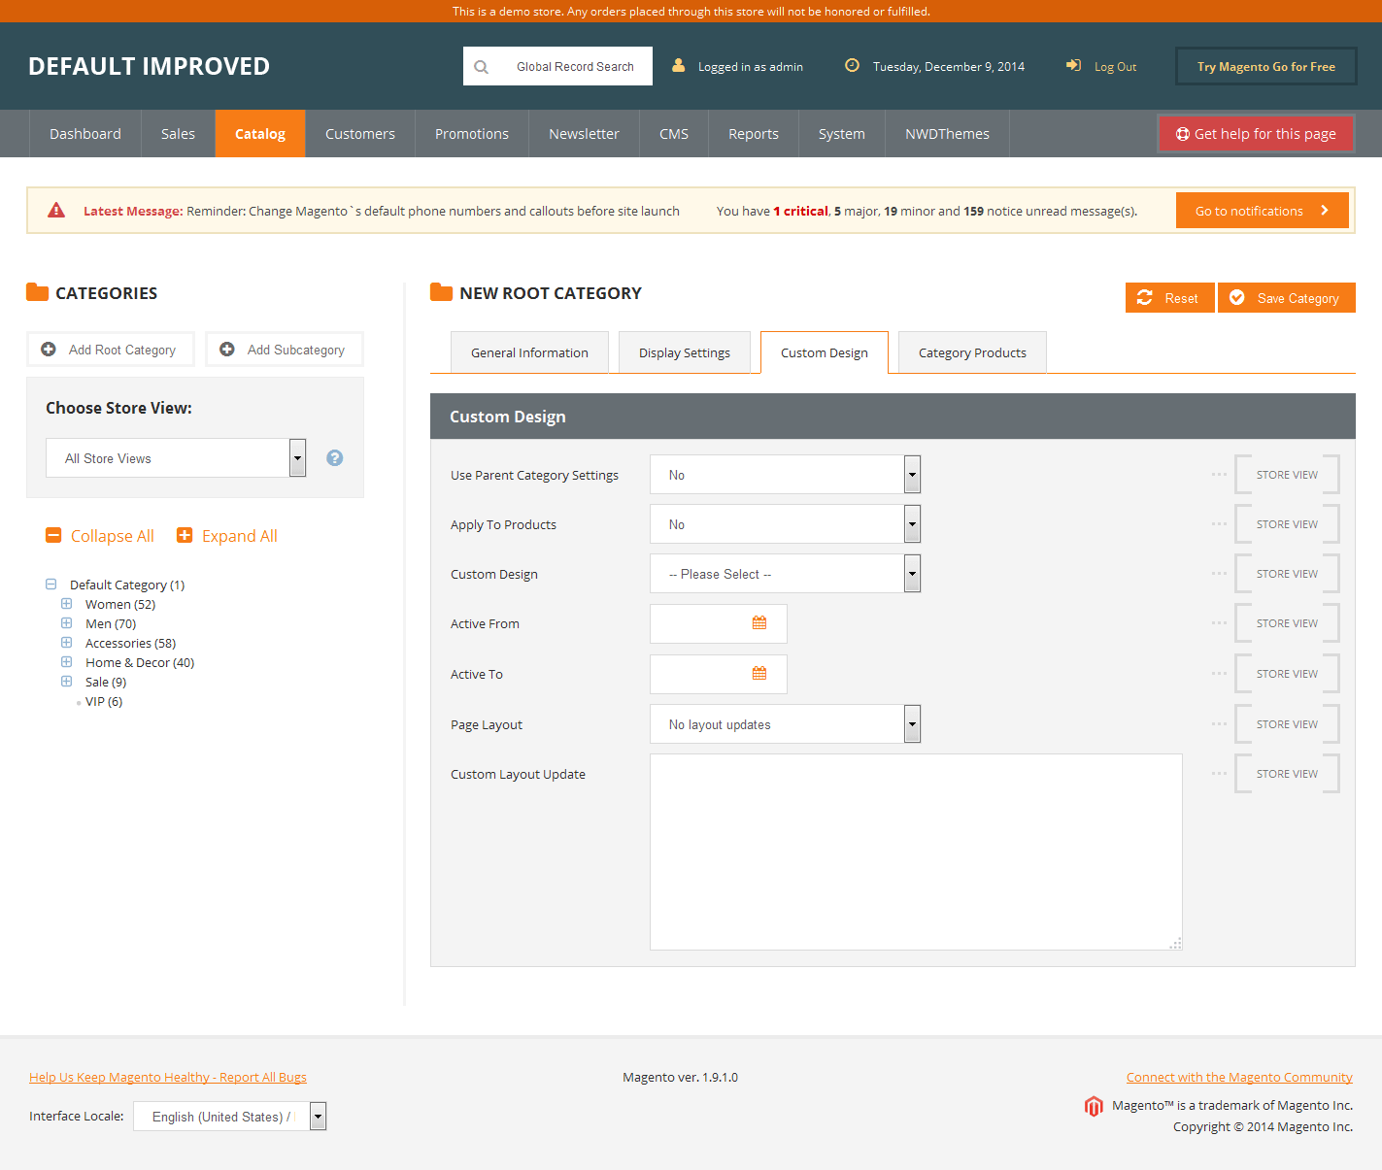Click the minus icon beside Collapse All
This screenshot has width=1382, height=1170.
tap(53, 535)
